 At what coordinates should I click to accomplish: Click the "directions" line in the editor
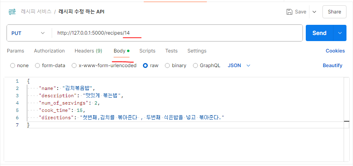[x=132, y=118]
